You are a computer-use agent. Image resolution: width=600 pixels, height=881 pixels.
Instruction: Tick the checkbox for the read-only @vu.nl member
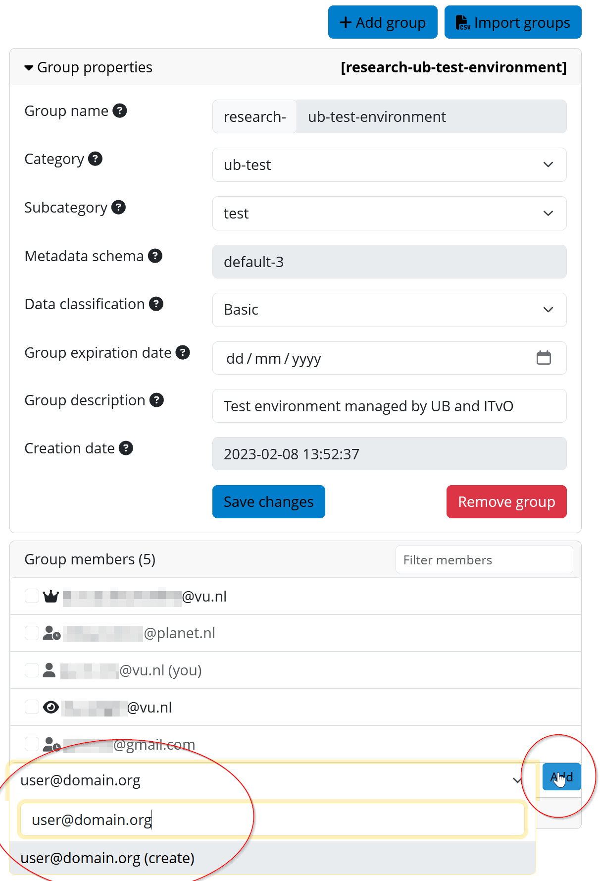coord(32,707)
